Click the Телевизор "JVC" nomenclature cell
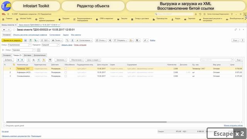The width and height of the screenshot is (247, 139). 25,69
